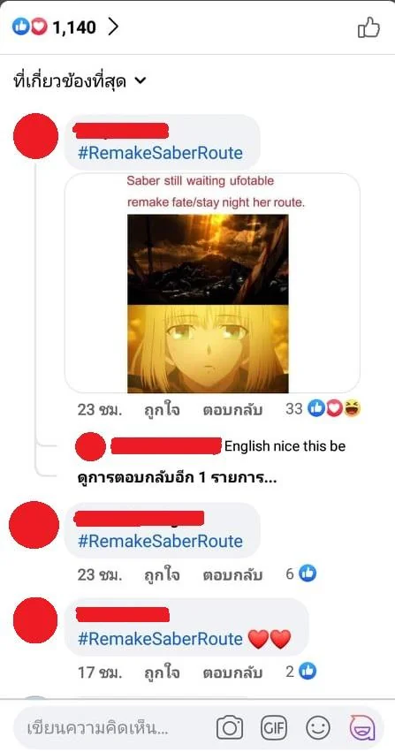Like the first comment via ถูกใจ

tap(162, 409)
